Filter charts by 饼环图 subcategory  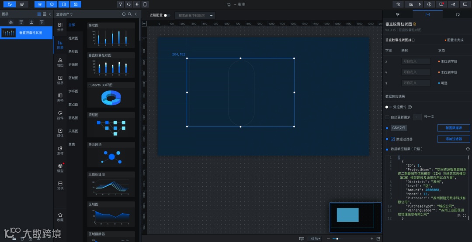[x=73, y=91]
